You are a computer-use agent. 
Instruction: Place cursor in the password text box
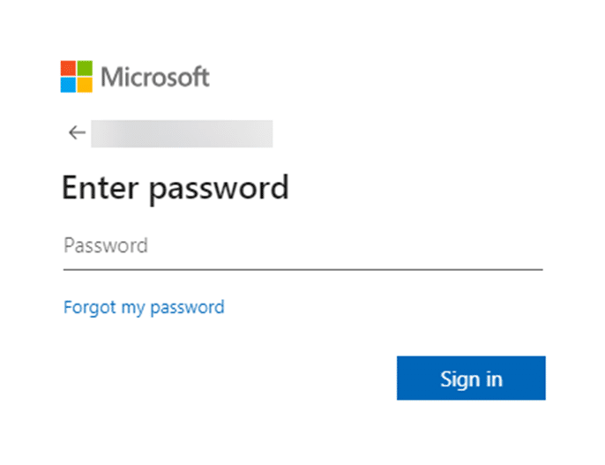click(302, 245)
